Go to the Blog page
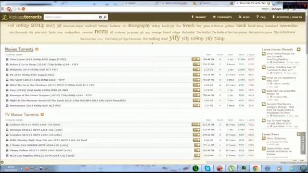The height and width of the screenshot is (173, 308). pyautogui.click(x=244, y=17)
